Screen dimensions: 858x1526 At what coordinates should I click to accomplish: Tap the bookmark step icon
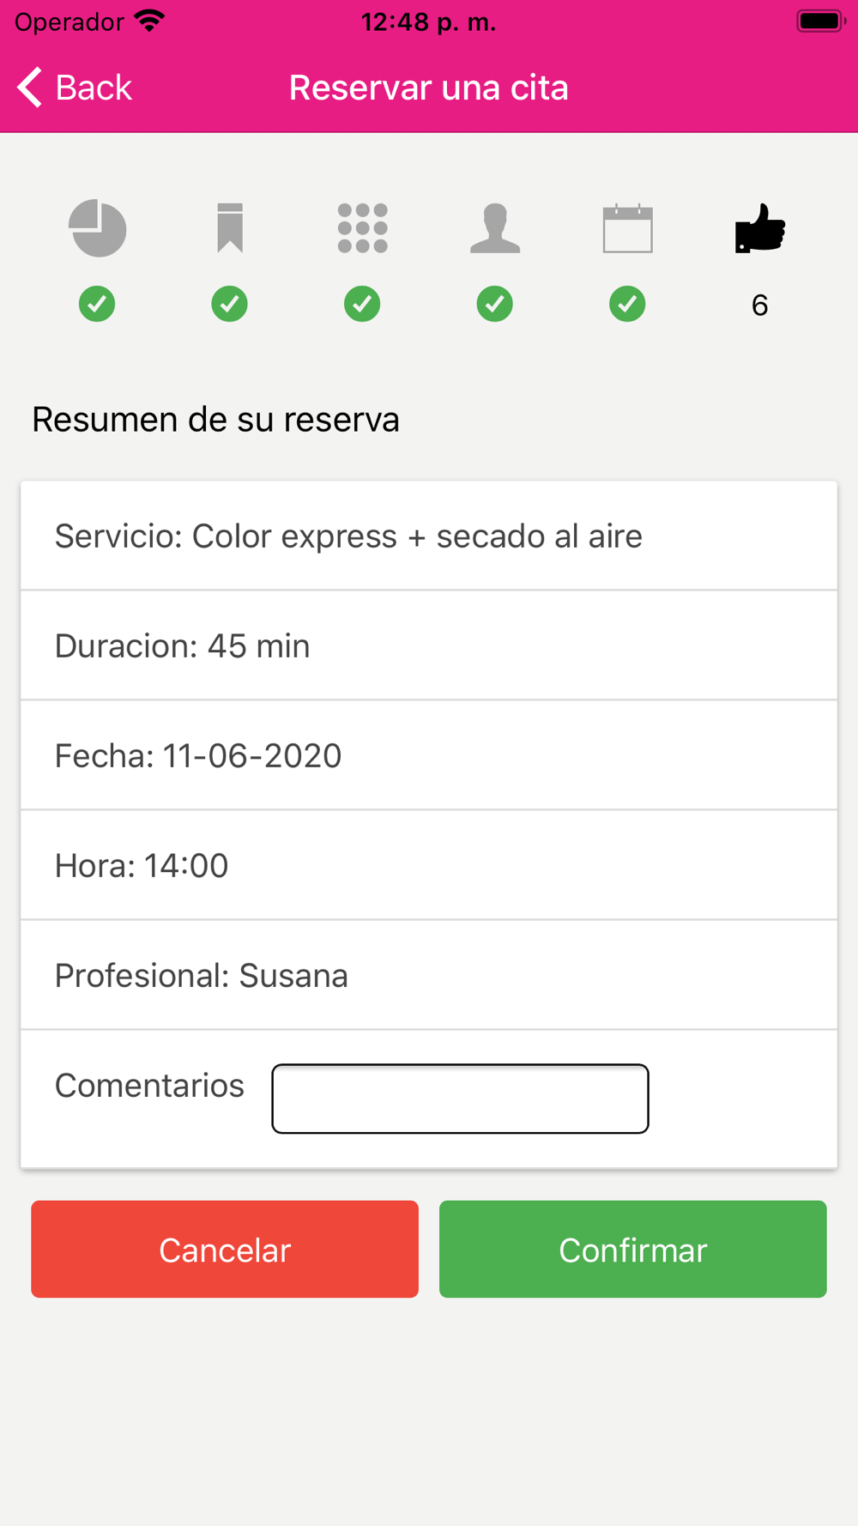(230, 228)
